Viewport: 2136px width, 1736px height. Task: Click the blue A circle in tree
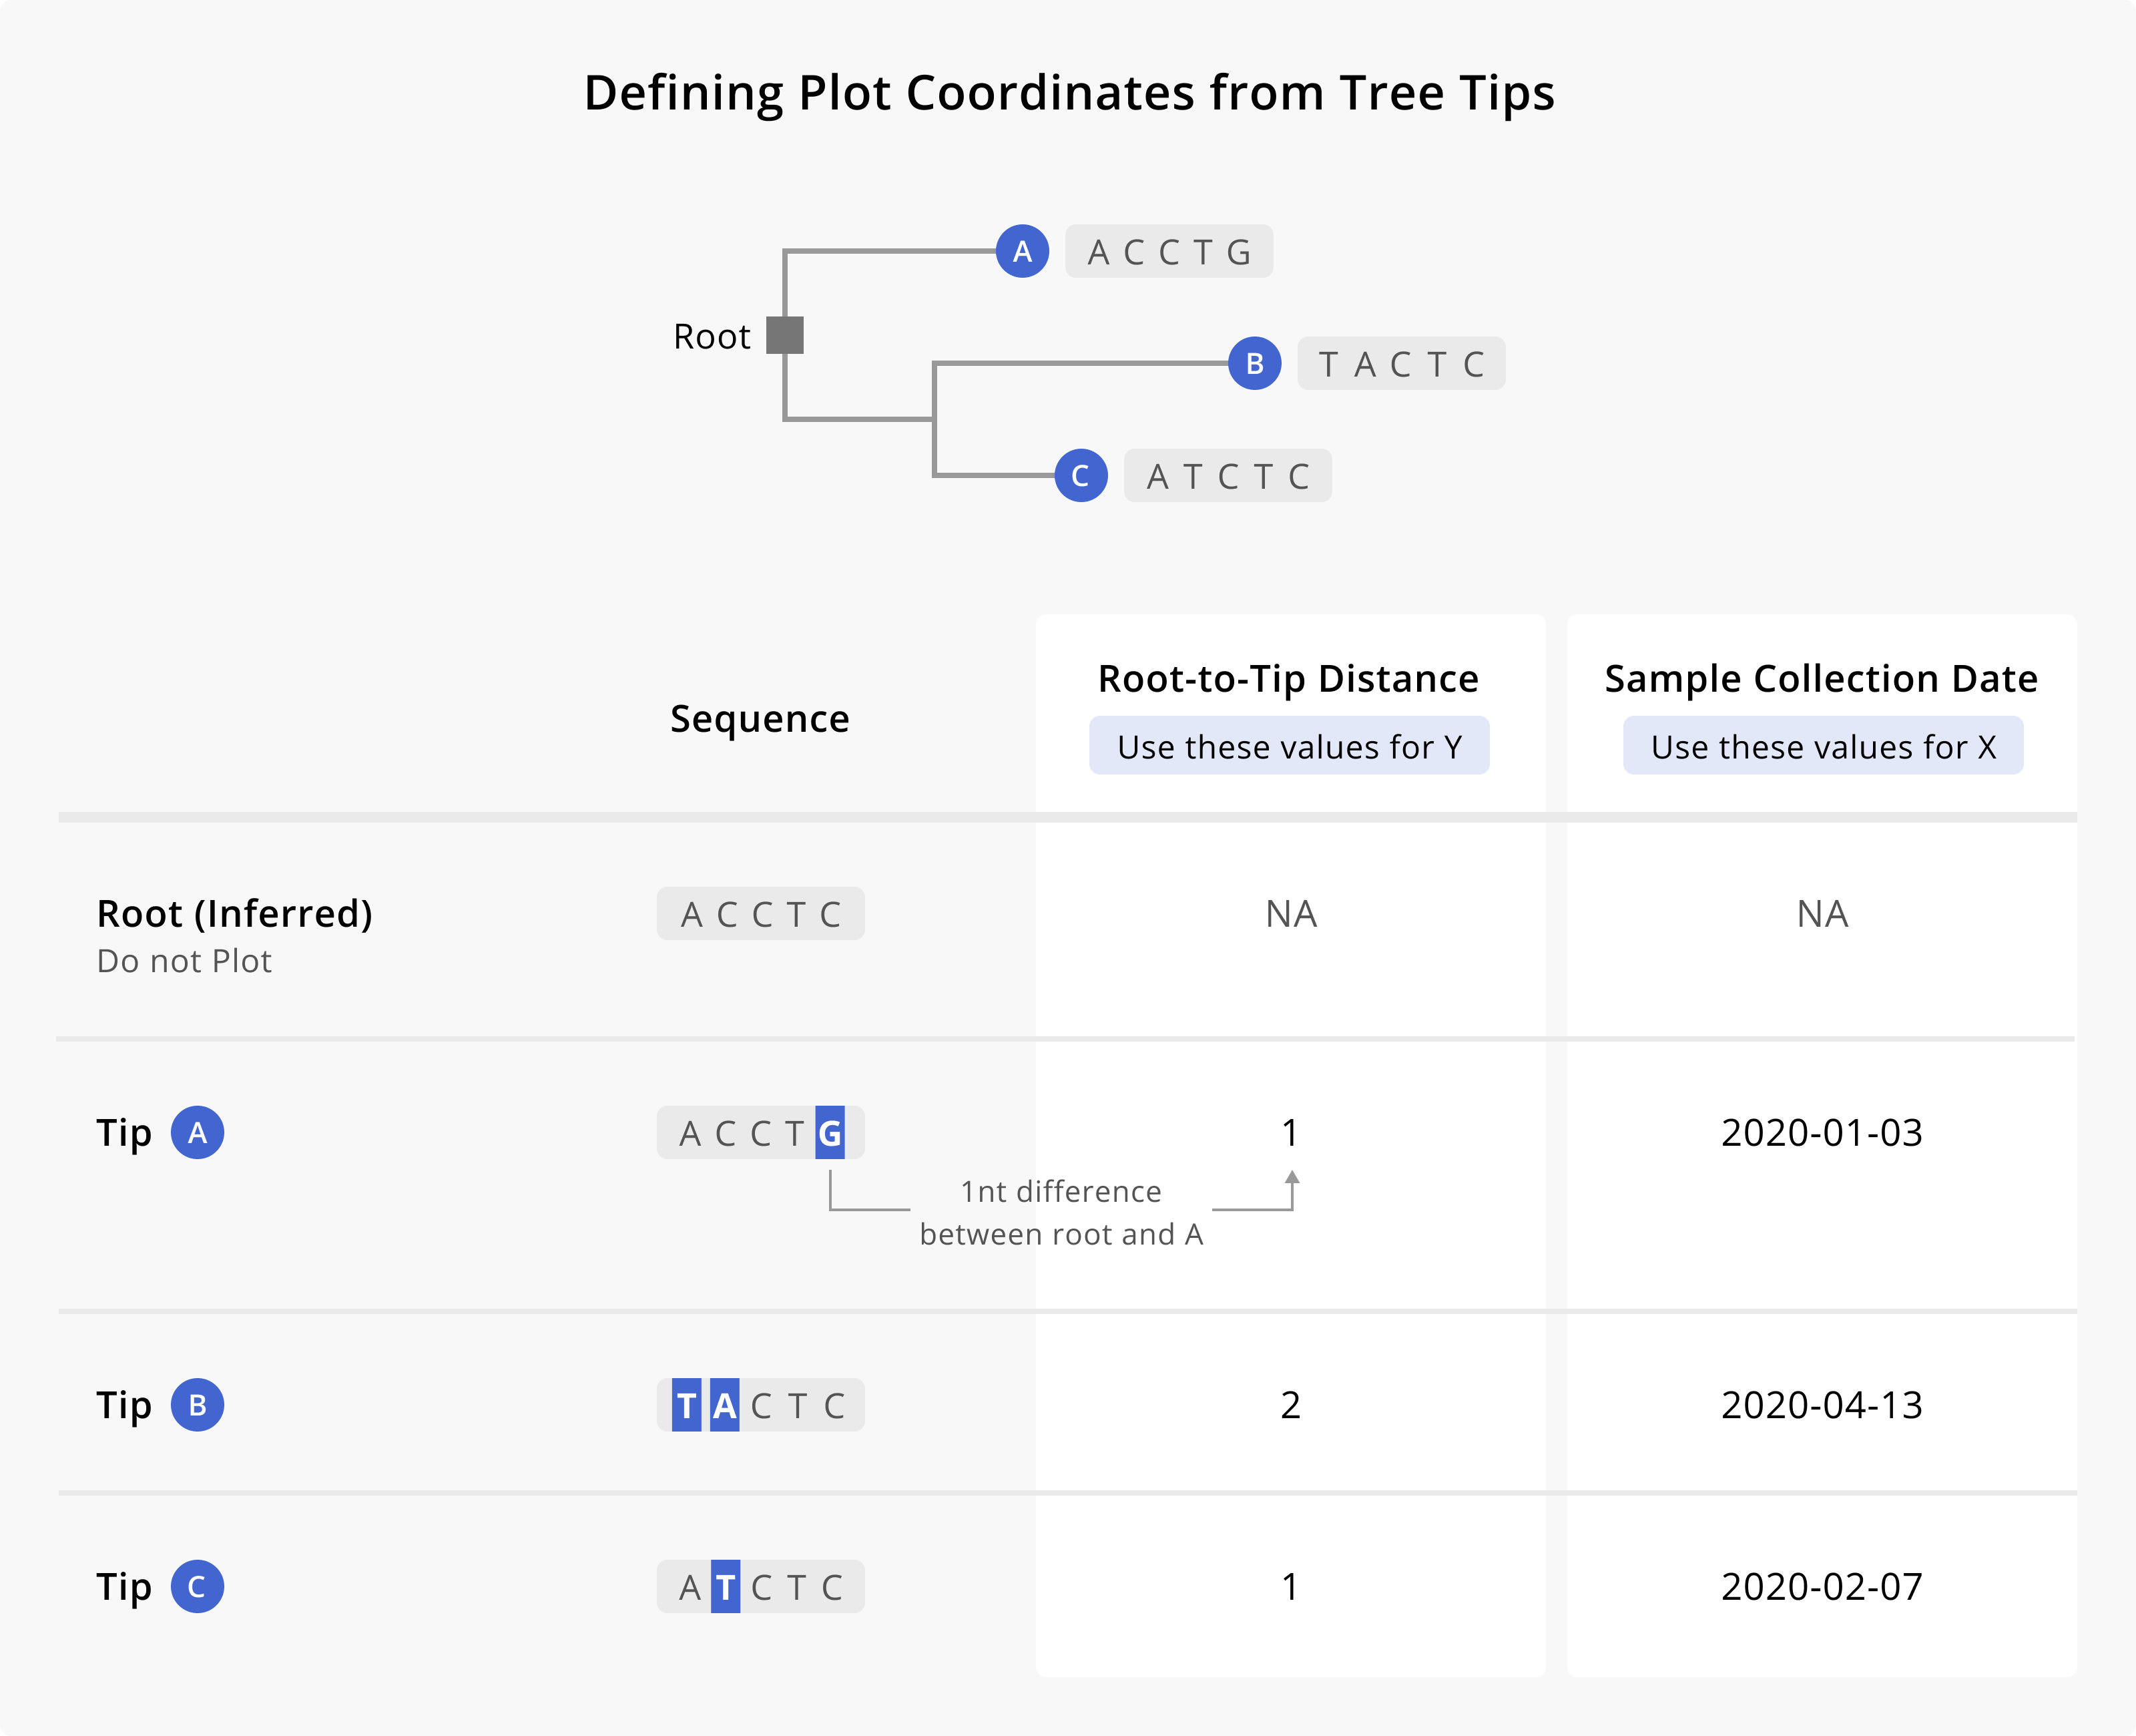[x=1021, y=251]
